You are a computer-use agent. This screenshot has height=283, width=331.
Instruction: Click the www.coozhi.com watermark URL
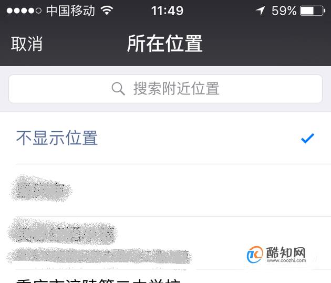[x=286, y=260]
